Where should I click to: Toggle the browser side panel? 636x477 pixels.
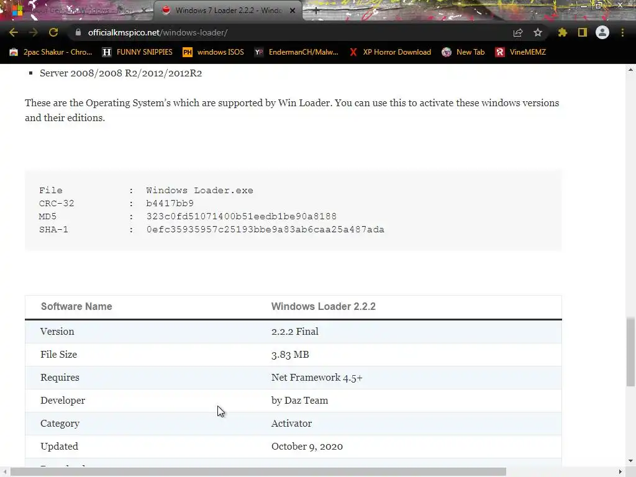(582, 32)
